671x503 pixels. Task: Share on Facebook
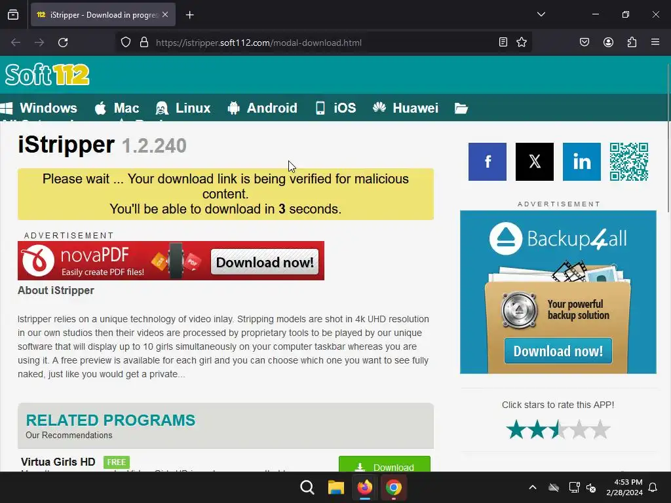tap(488, 162)
